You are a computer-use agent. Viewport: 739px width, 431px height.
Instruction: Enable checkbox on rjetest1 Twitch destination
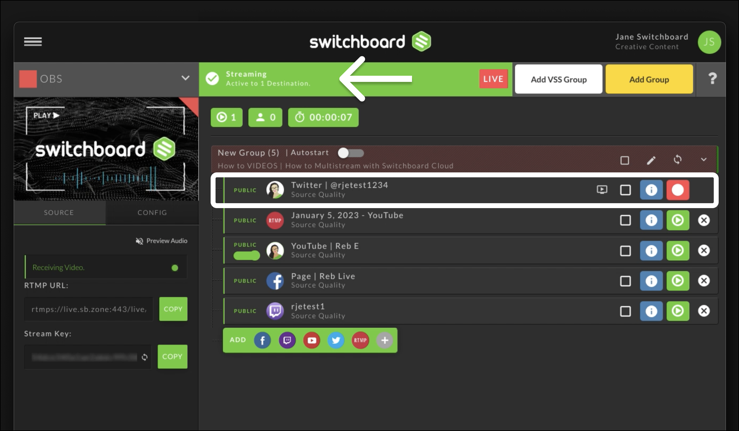tap(625, 311)
